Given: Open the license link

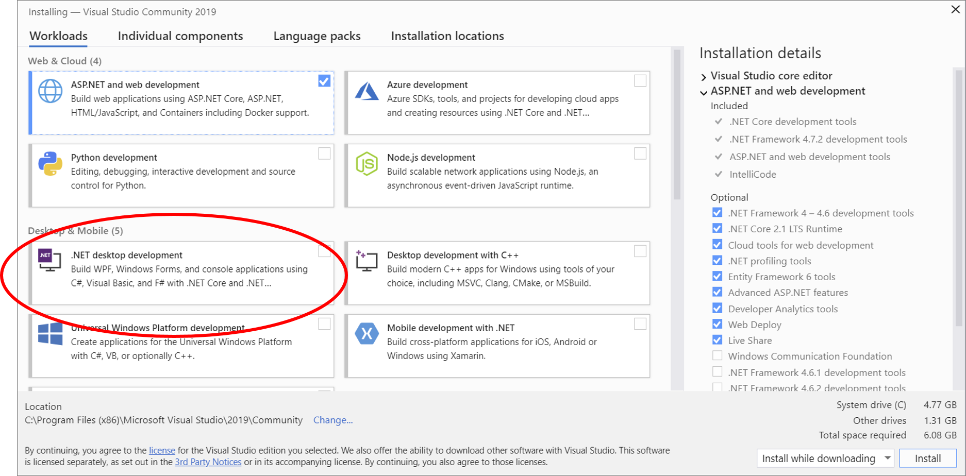Looking at the screenshot, I should point(162,450).
